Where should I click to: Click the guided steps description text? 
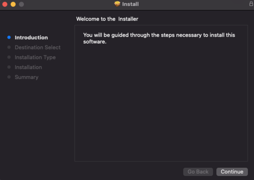point(159,38)
